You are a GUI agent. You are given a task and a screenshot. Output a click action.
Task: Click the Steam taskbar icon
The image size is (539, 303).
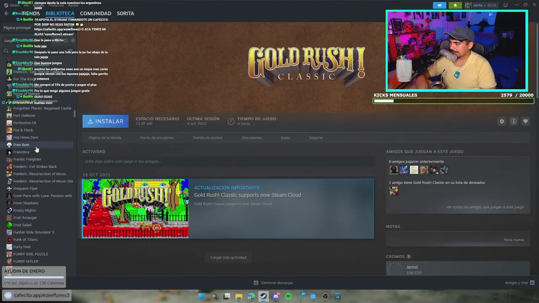pyautogui.click(x=264, y=296)
